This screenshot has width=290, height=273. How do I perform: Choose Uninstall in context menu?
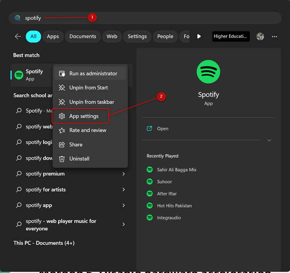click(x=90, y=159)
